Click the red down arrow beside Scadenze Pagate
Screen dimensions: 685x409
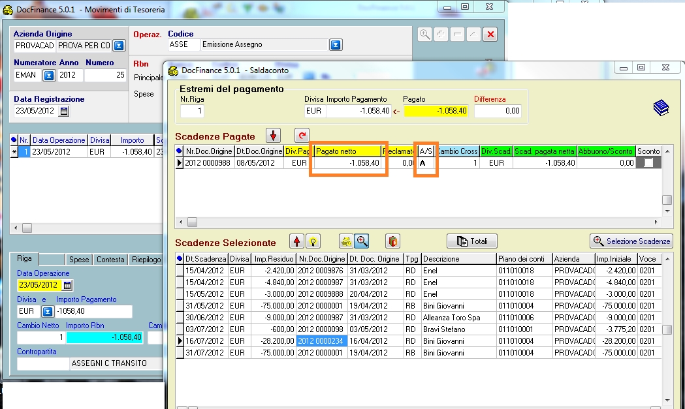pos(273,135)
